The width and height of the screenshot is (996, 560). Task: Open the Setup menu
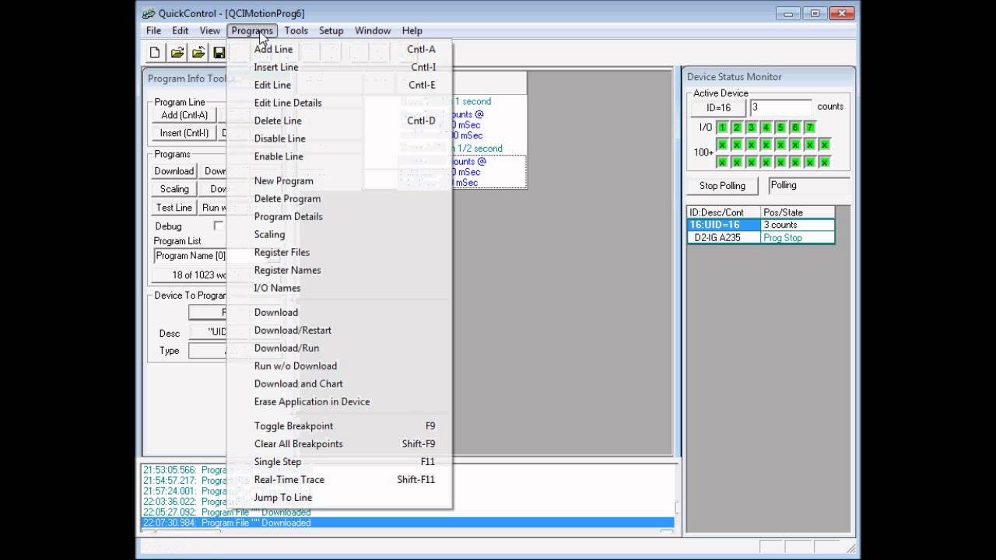331,30
